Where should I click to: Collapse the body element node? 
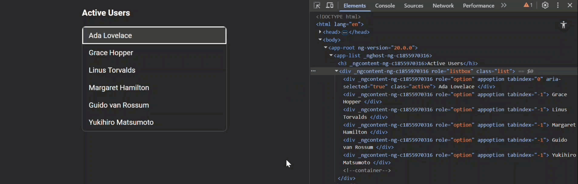coord(320,40)
